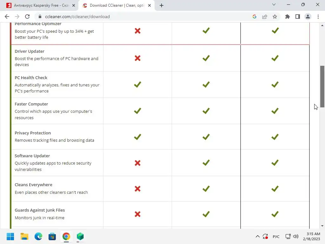Click the "Software Updater" heading
The image size is (325, 244).
(x=32, y=156)
